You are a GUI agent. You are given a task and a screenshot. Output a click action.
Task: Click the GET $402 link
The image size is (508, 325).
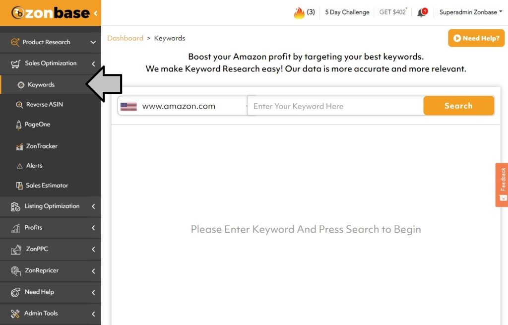tap(393, 12)
